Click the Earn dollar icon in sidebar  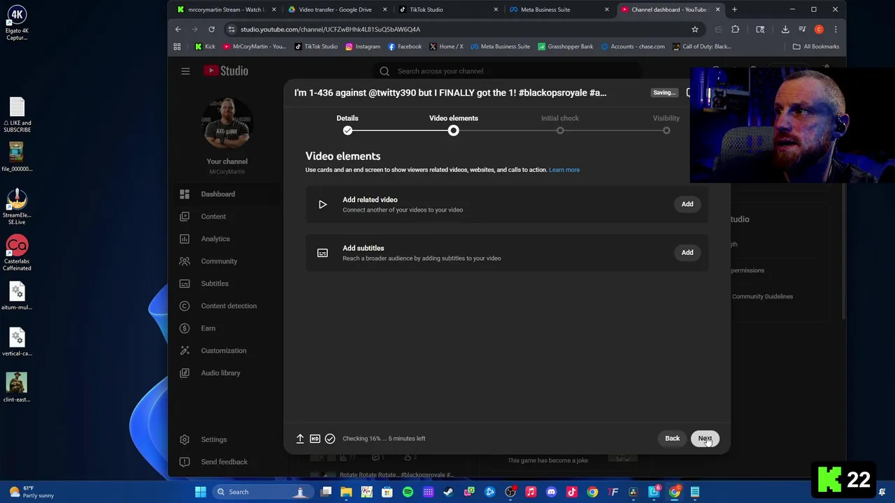coord(185,328)
